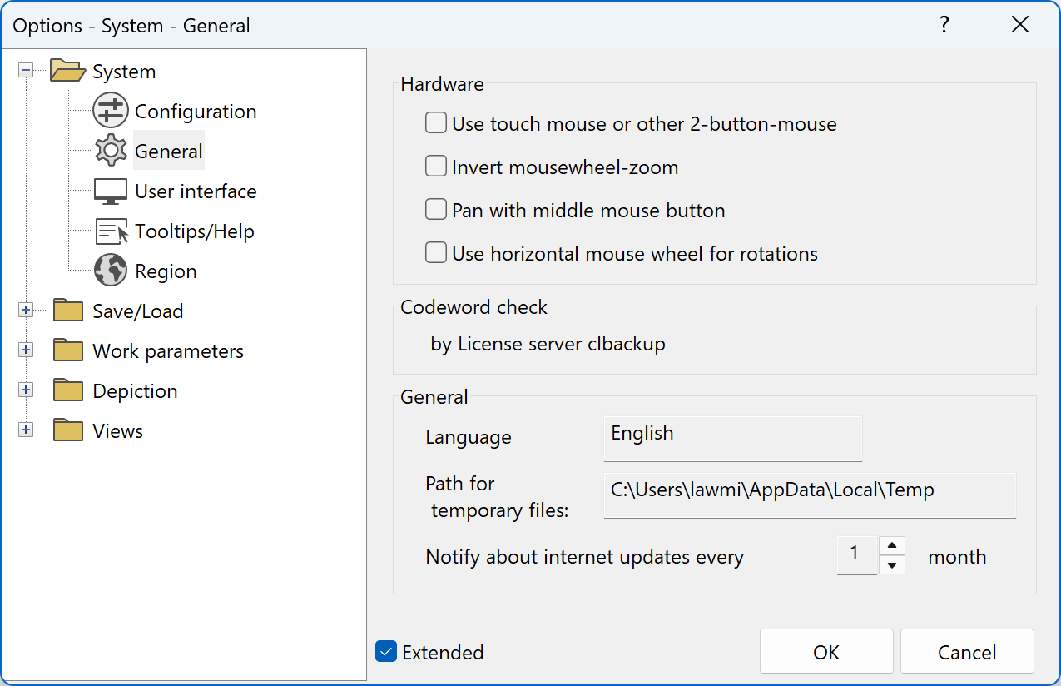Click the Save/Load folder icon
1061x686 pixels.
pos(68,311)
